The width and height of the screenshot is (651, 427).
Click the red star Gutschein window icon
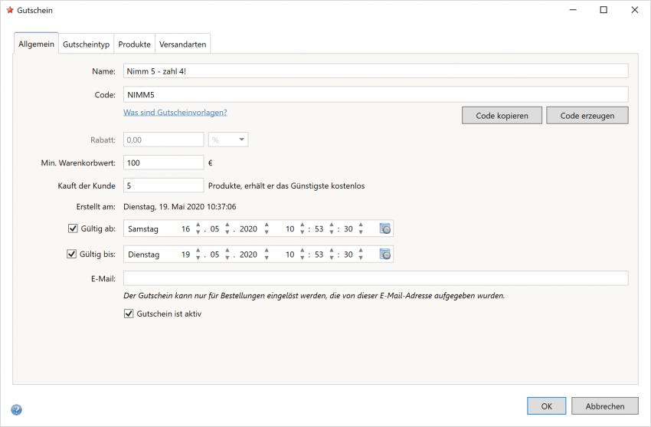[10, 10]
